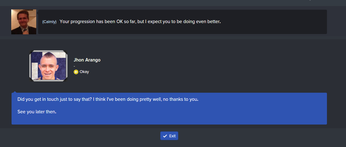Click the "See you later then." line
The width and height of the screenshot is (346, 147).
point(37,111)
